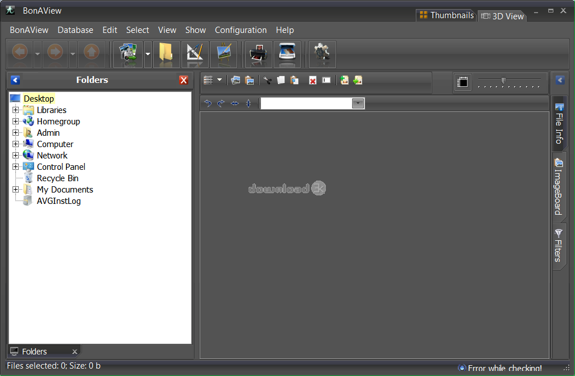Flip horizontally with the double arrow
Screen dimensions: 575x376
coord(235,103)
